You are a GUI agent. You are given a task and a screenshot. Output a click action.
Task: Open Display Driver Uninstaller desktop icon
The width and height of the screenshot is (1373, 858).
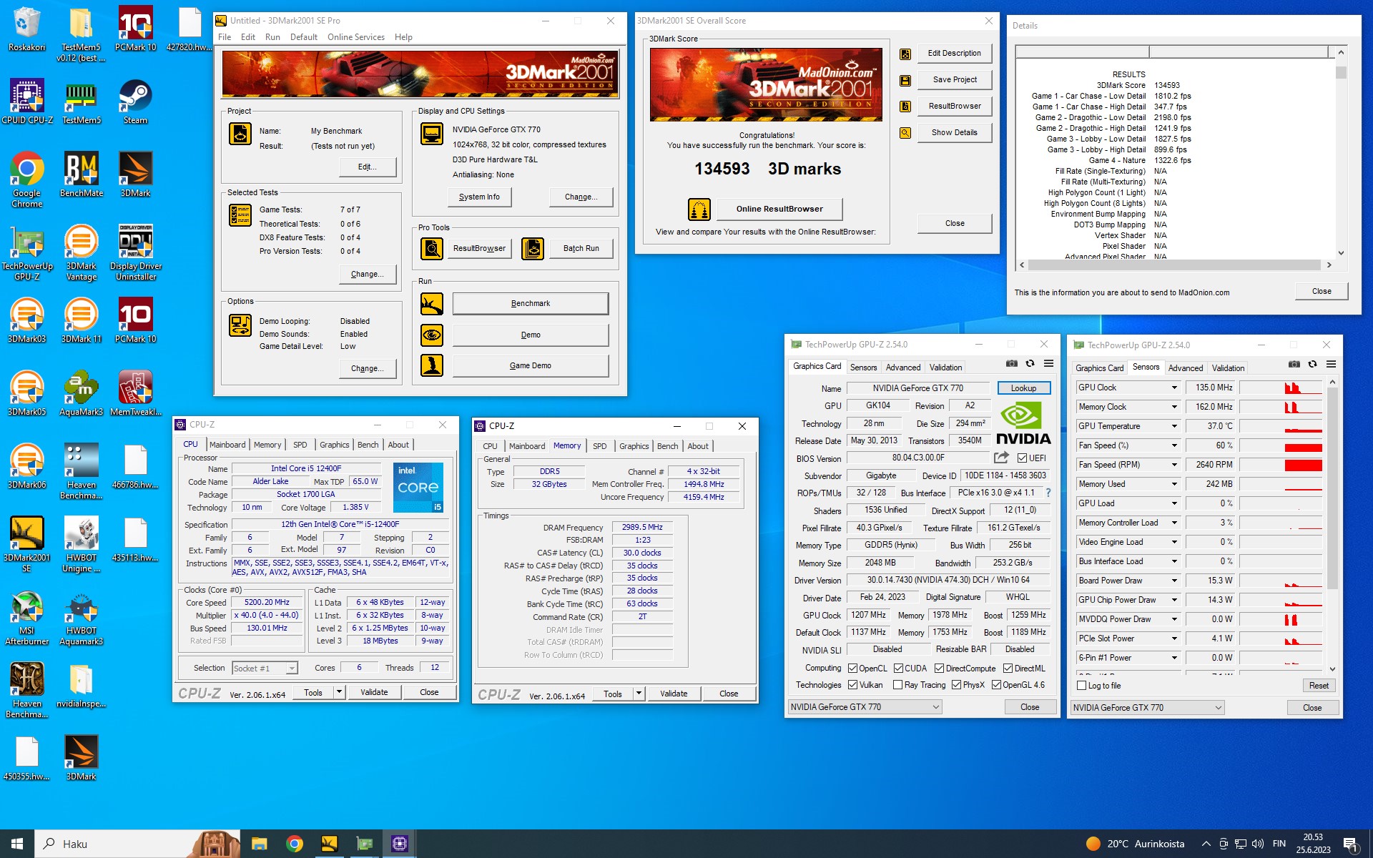tap(136, 252)
